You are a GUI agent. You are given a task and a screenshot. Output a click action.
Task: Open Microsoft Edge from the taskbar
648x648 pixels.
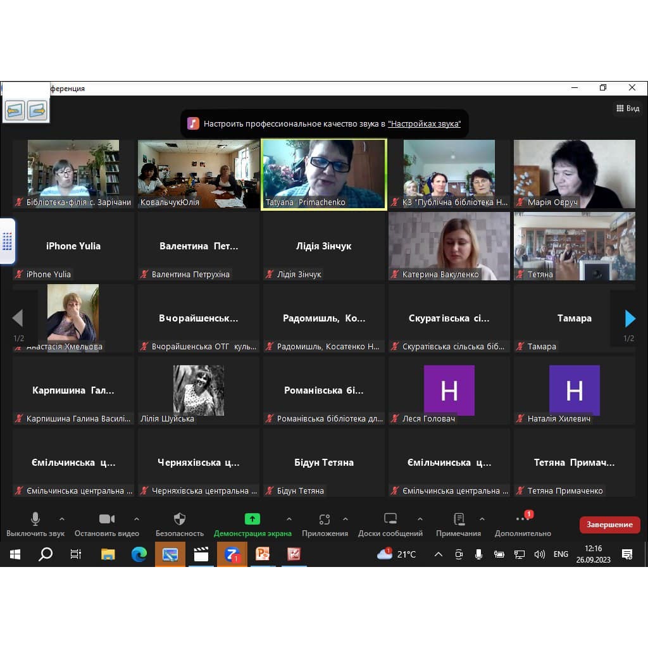point(139,554)
